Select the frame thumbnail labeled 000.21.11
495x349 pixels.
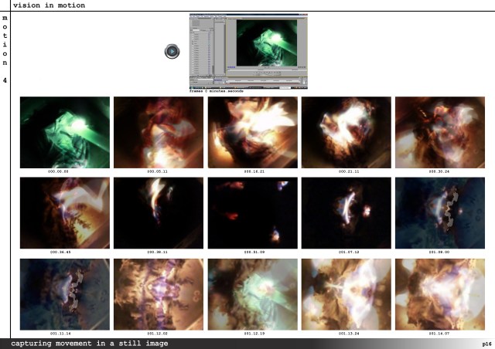346,132
